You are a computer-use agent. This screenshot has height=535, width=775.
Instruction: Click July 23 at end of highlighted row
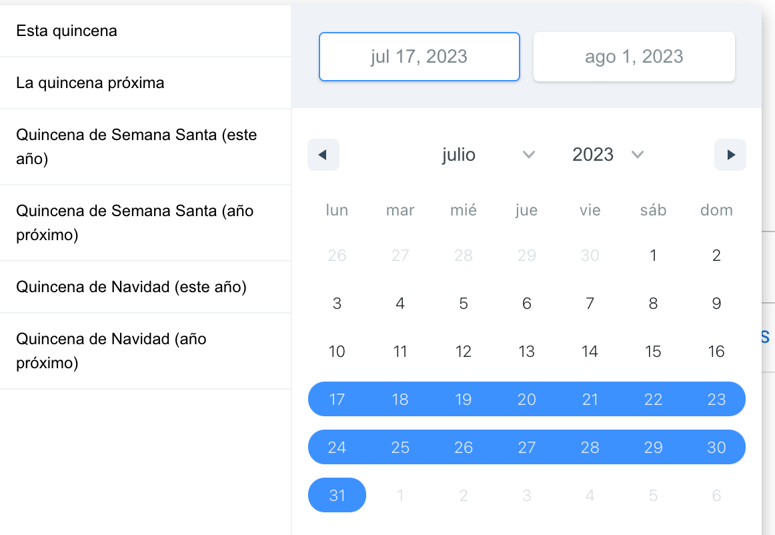click(x=716, y=400)
